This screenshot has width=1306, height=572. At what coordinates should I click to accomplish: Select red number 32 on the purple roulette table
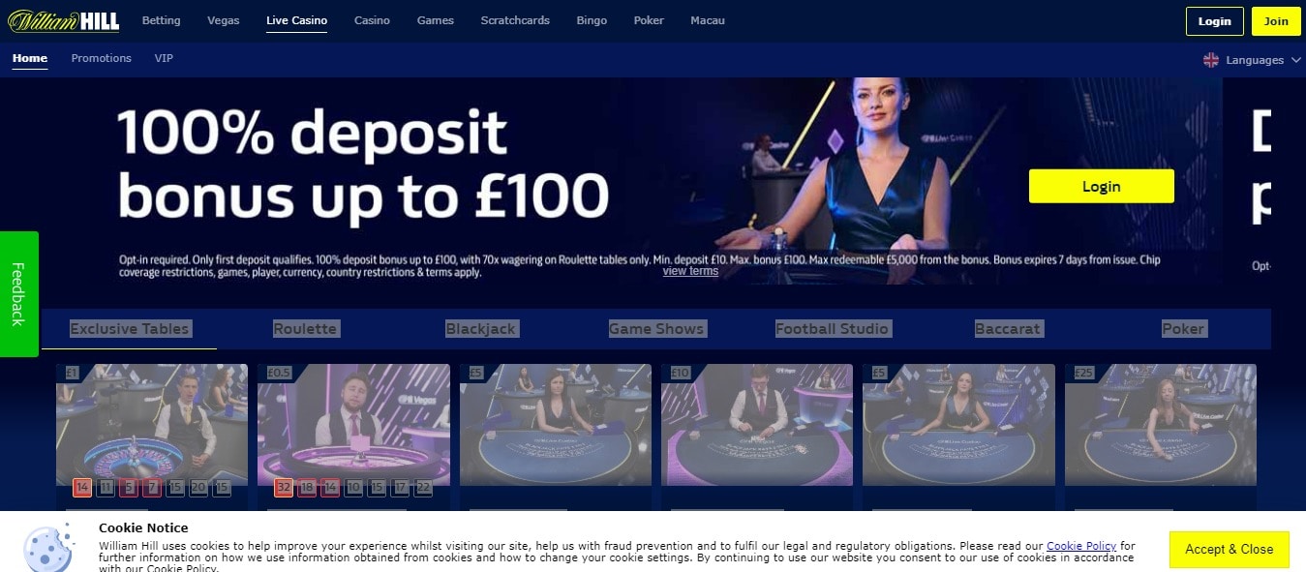pos(284,488)
